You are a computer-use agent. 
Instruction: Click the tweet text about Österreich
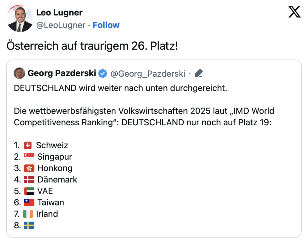[92, 46]
